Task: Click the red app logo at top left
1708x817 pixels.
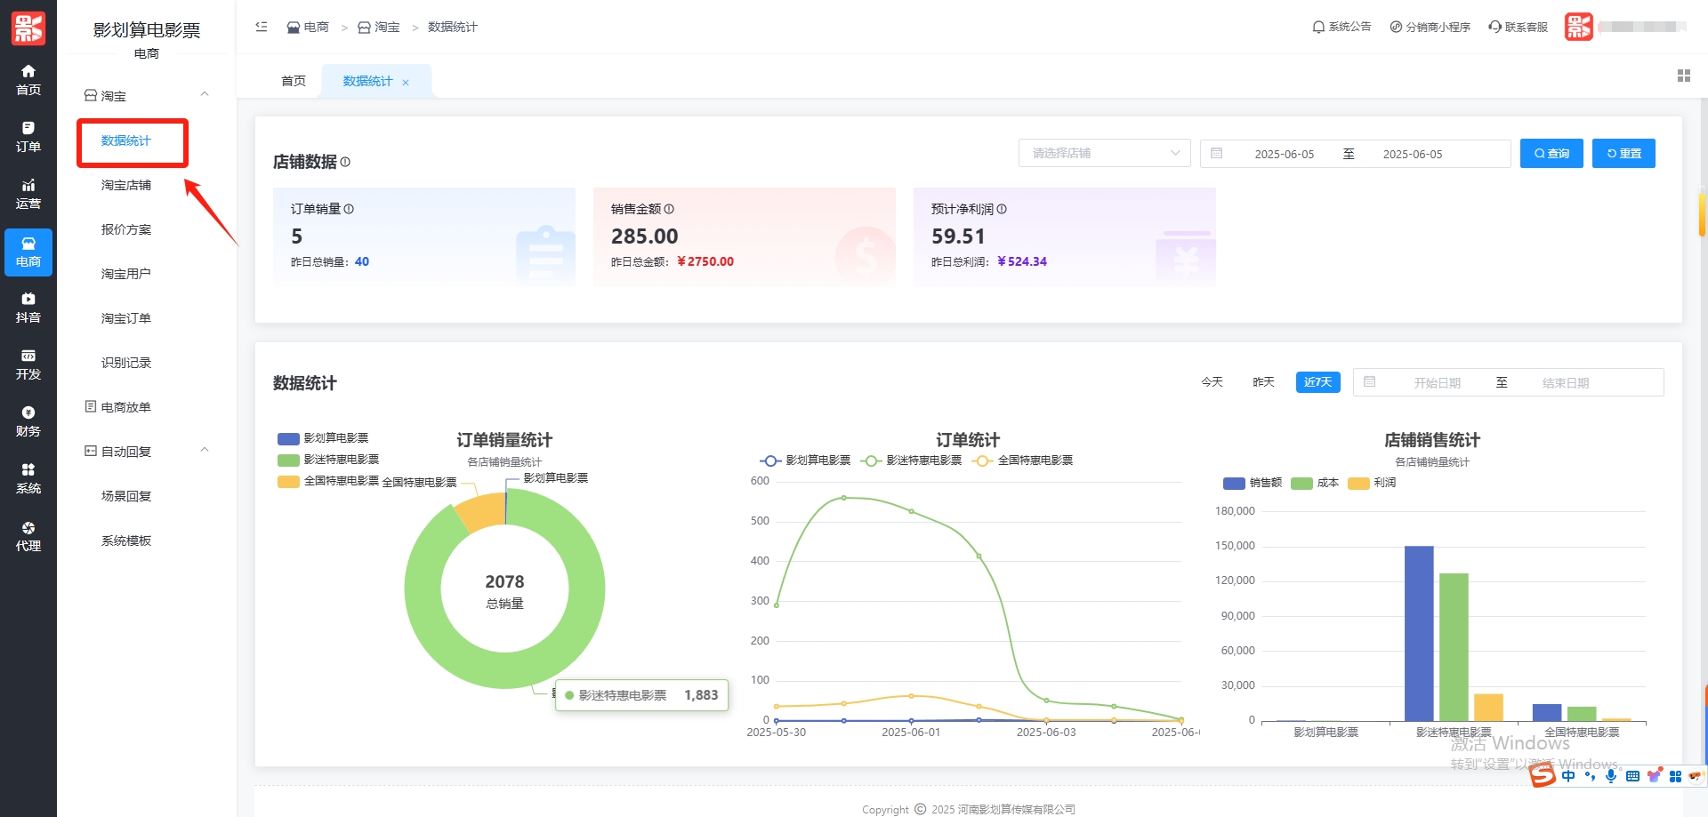Action: (x=28, y=28)
